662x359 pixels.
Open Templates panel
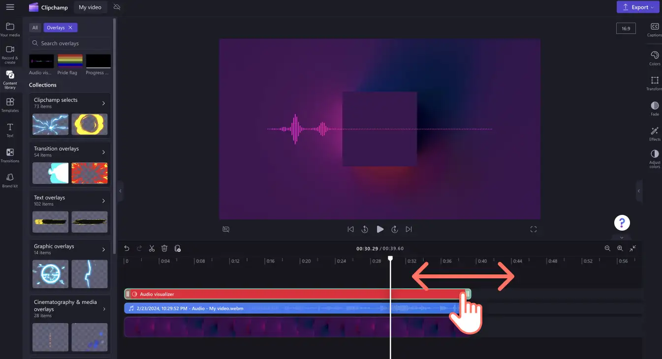pyautogui.click(x=10, y=105)
